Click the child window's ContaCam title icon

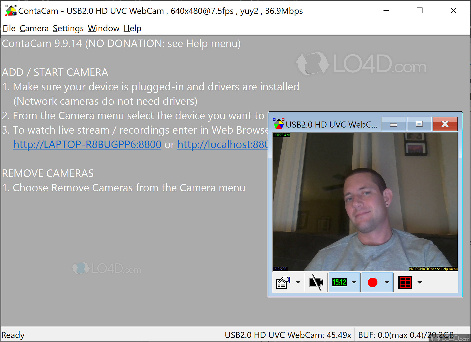click(x=279, y=124)
